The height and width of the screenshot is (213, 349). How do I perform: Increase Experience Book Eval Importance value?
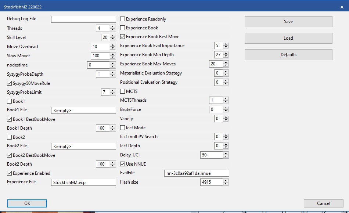tap(226, 44)
